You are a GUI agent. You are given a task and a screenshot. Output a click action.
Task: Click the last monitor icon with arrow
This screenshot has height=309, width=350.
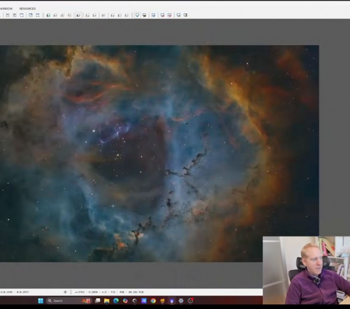(185, 15)
